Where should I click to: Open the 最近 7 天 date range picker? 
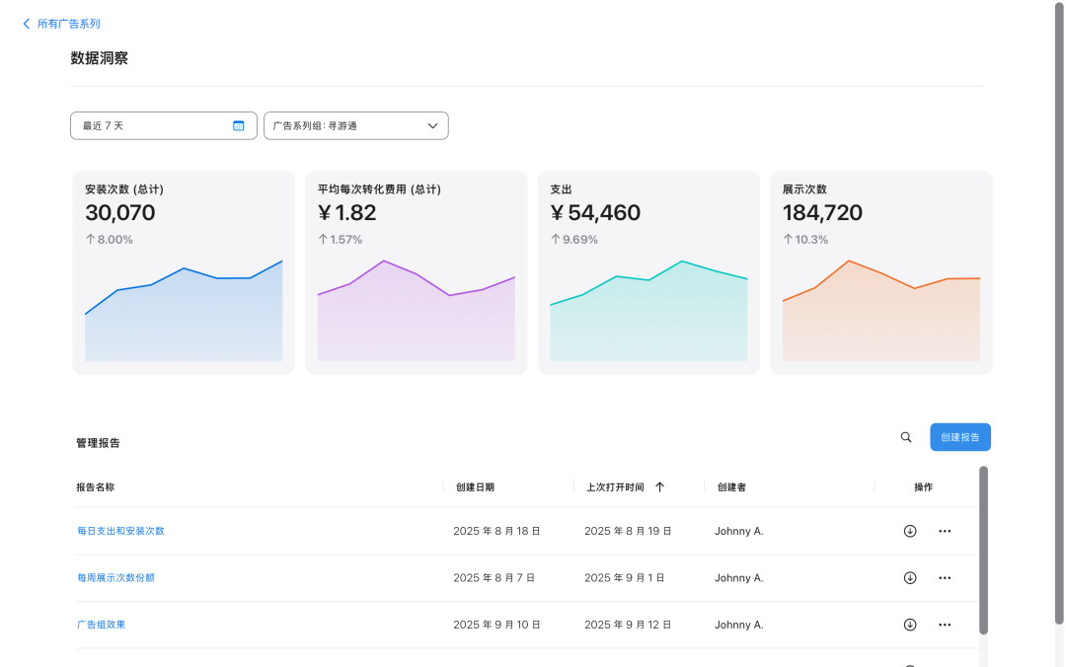pyautogui.click(x=148, y=125)
